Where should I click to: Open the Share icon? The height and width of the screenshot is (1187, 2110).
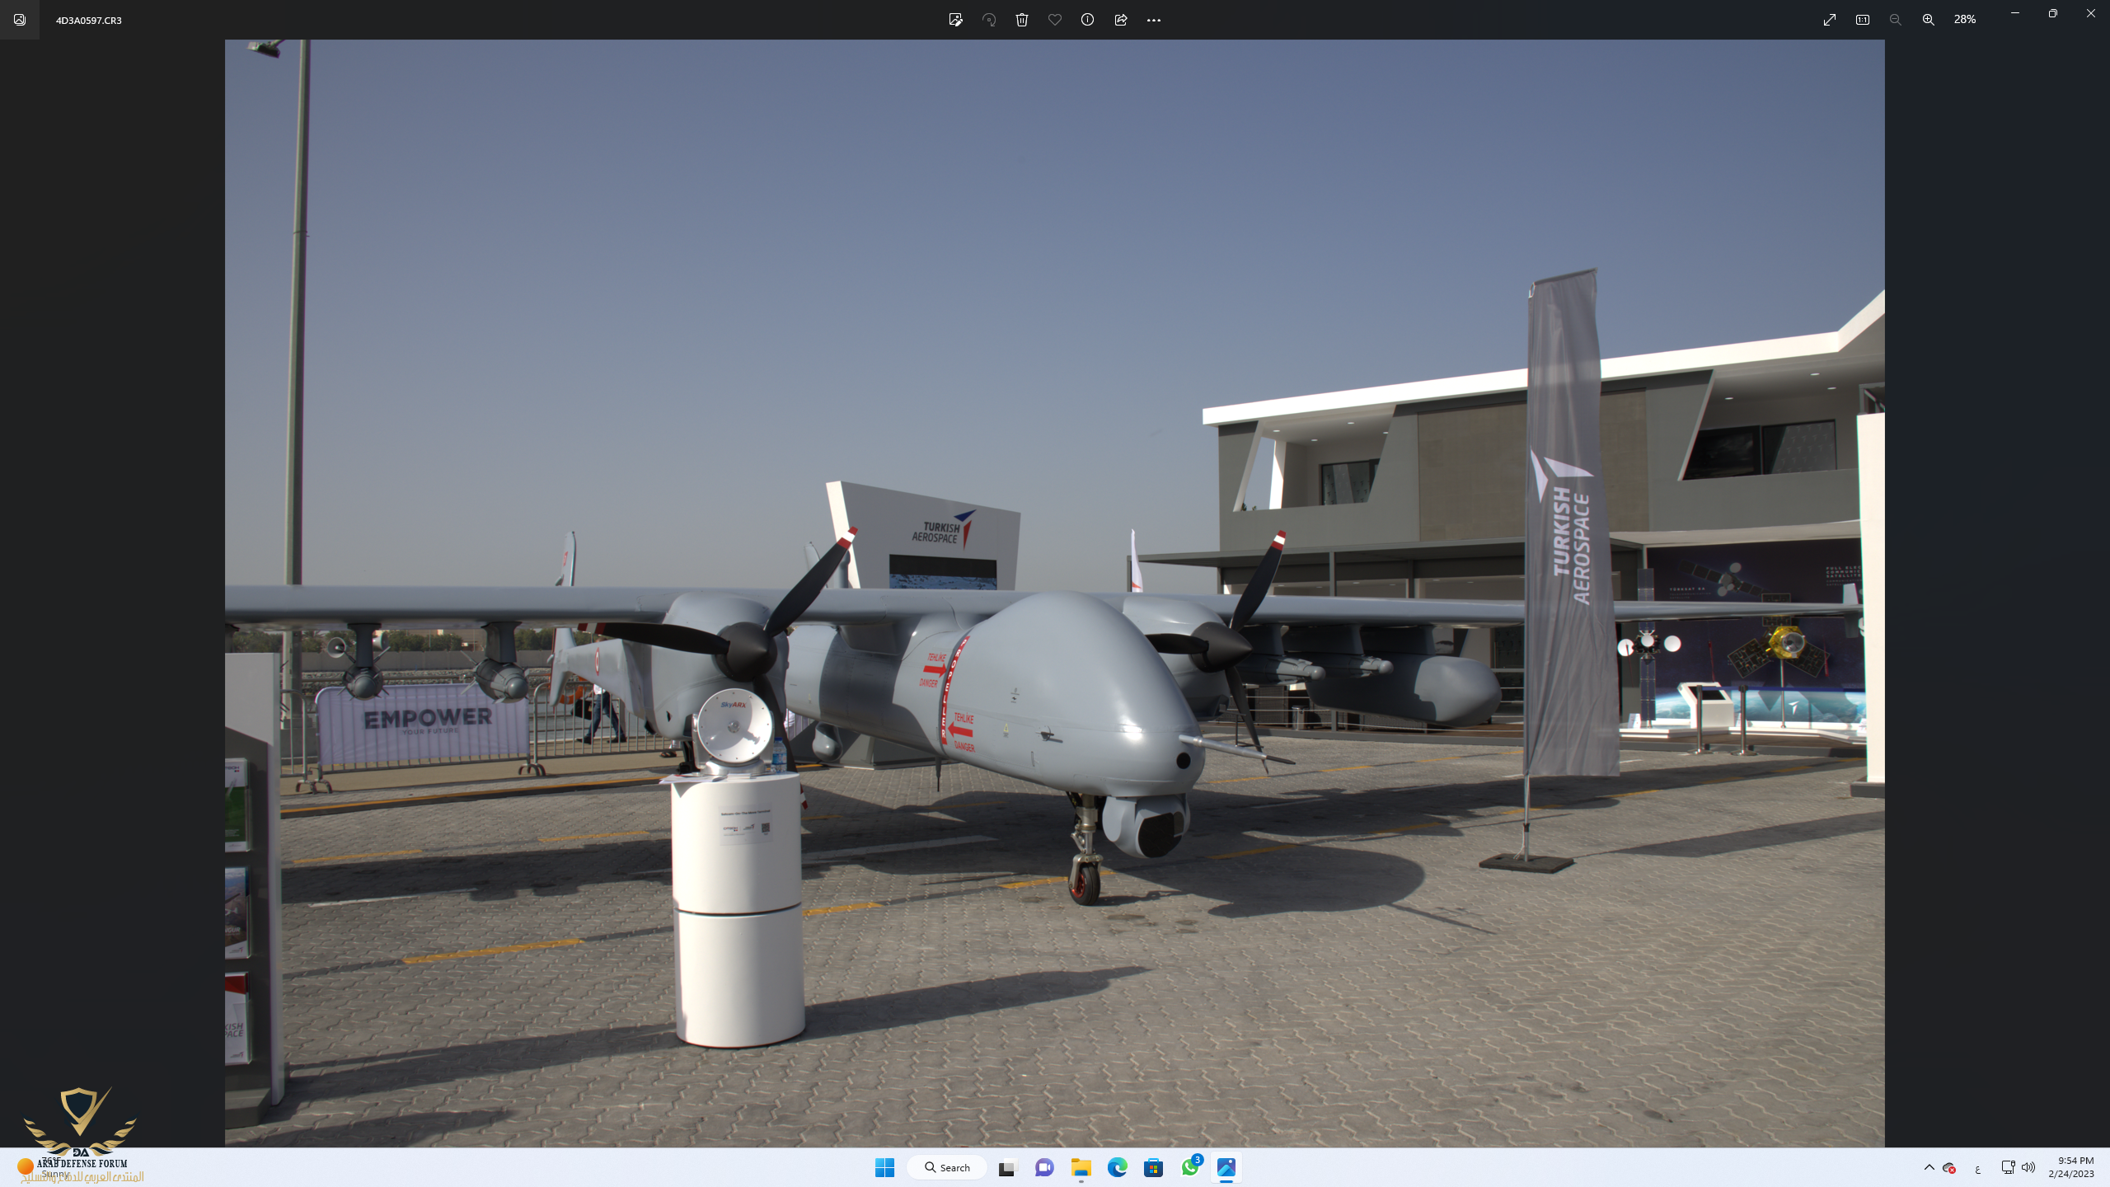(x=1121, y=20)
